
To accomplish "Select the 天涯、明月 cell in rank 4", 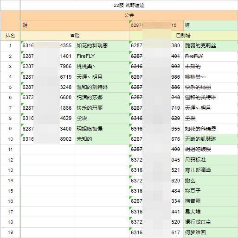I will 102,77.
